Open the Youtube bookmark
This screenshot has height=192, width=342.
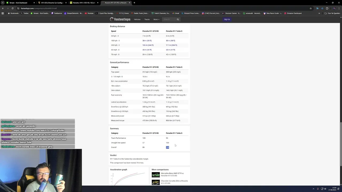coord(89,13)
